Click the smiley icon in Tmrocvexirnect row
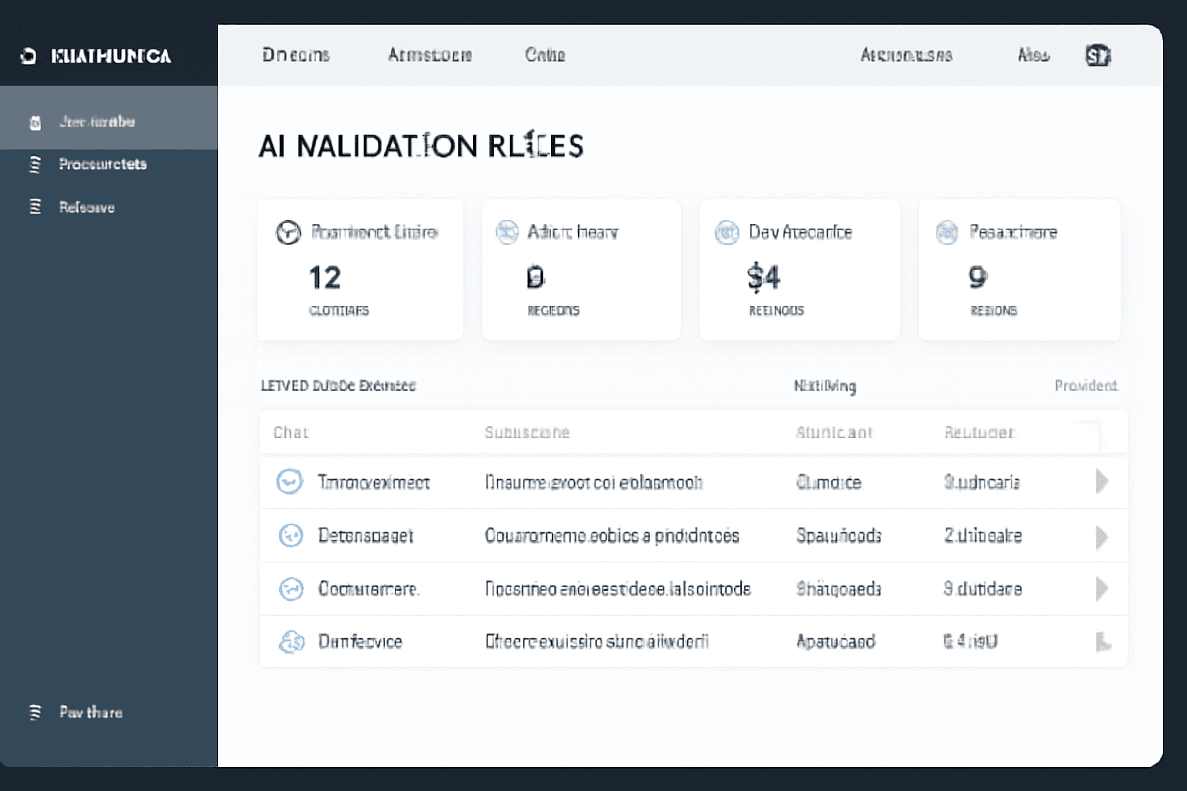This screenshot has width=1187, height=791. point(290,482)
